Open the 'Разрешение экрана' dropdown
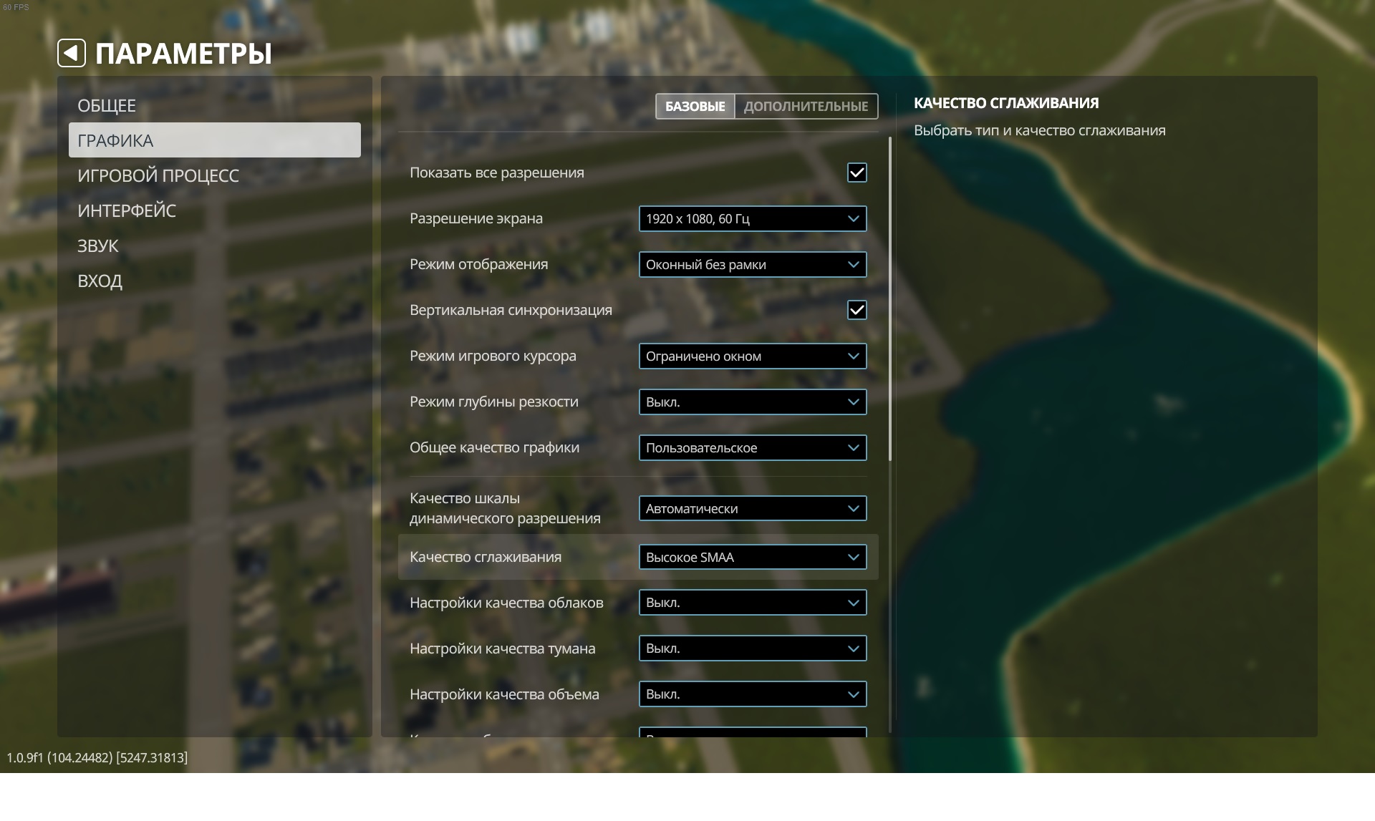Image resolution: width=1375 pixels, height=821 pixels. (752, 219)
